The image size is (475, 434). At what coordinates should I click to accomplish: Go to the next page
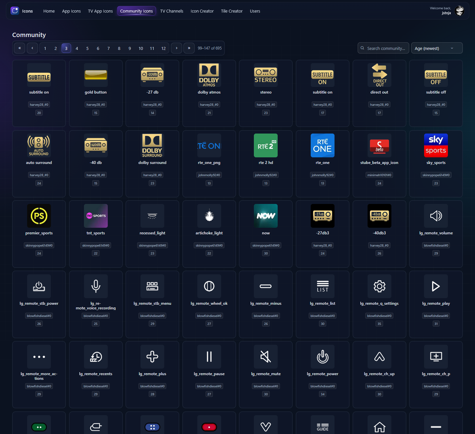(x=177, y=48)
